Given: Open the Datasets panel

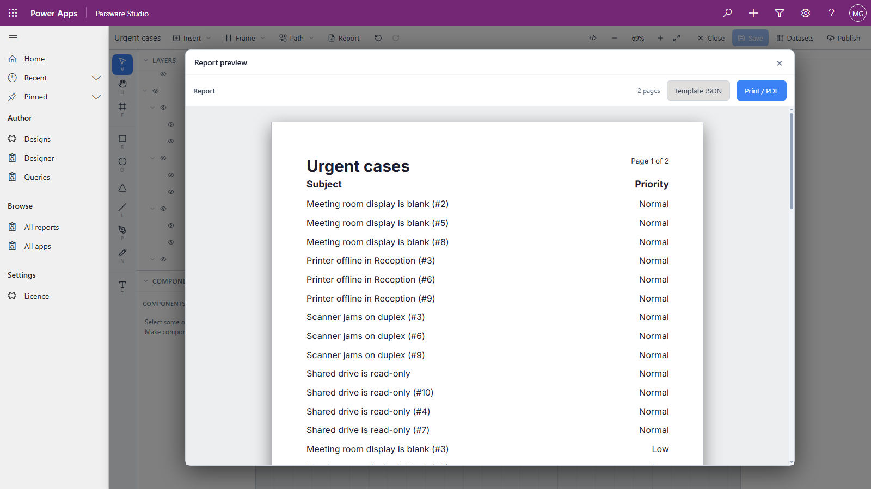Looking at the screenshot, I should click(795, 38).
